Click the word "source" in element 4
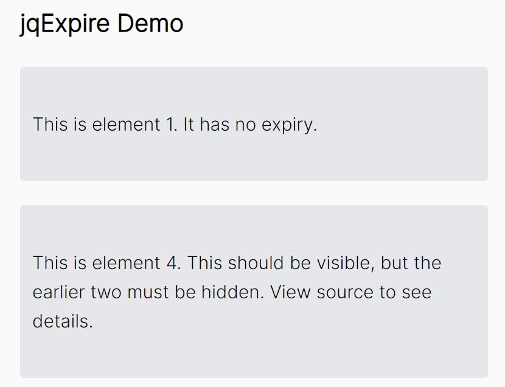This screenshot has width=505, height=387. point(345,293)
